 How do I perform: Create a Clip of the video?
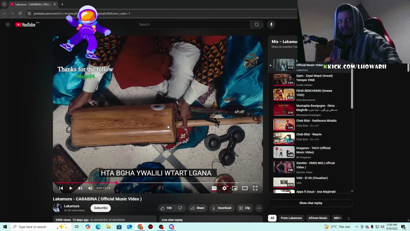[x=244, y=208]
